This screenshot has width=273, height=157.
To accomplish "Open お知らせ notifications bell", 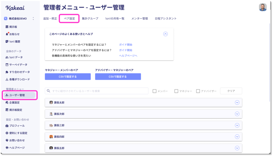I will pyautogui.click(x=7, y=34).
